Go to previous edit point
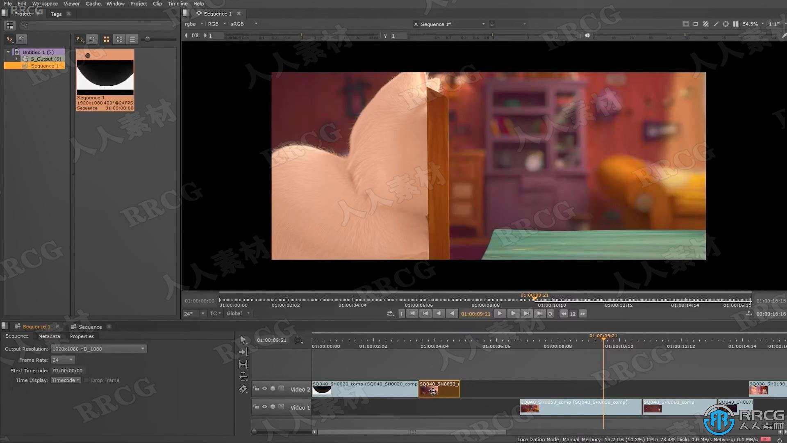The height and width of the screenshot is (443, 787). 425,314
